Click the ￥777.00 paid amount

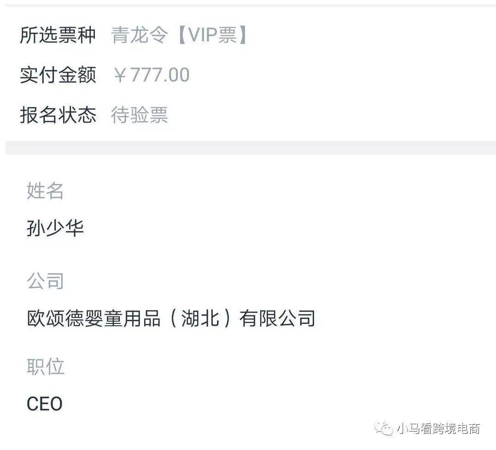152,75
